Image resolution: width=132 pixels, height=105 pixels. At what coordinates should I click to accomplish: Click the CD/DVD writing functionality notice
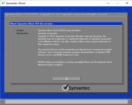(75, 63)
